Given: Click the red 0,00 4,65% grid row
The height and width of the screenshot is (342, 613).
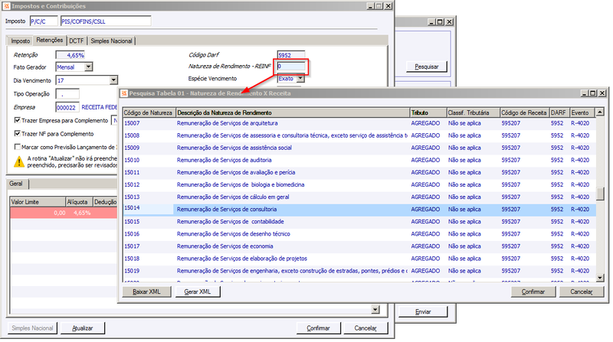Looking at the screenshot, I should 64,213.
